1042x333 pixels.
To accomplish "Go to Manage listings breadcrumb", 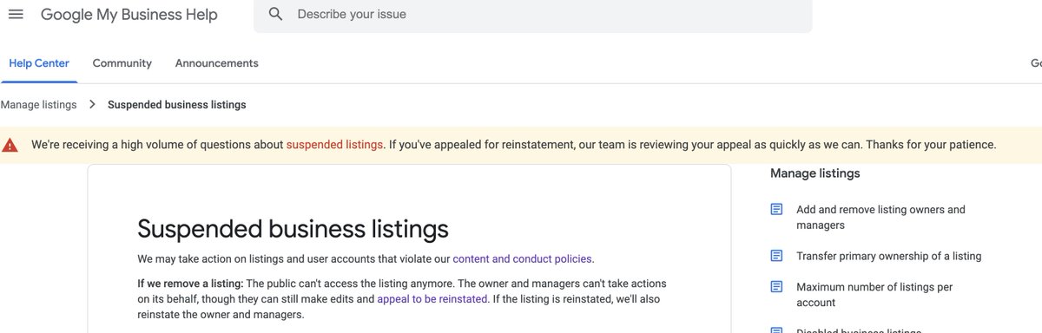I will (x=38, y=105).
